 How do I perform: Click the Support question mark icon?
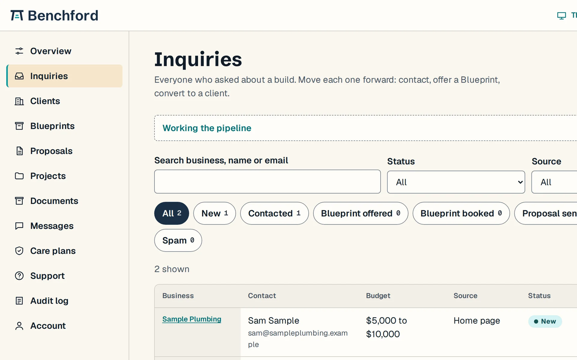19,276
